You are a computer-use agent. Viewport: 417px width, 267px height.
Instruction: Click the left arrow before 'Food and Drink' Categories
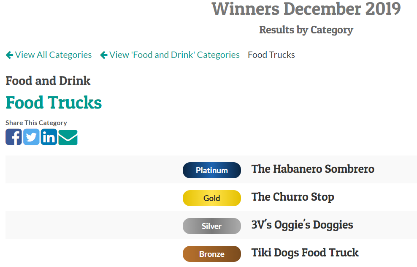(103, 55)
